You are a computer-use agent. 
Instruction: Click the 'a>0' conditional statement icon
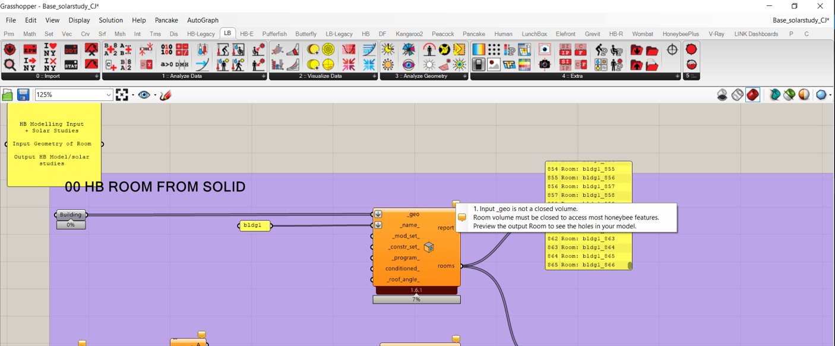[167, 64]
